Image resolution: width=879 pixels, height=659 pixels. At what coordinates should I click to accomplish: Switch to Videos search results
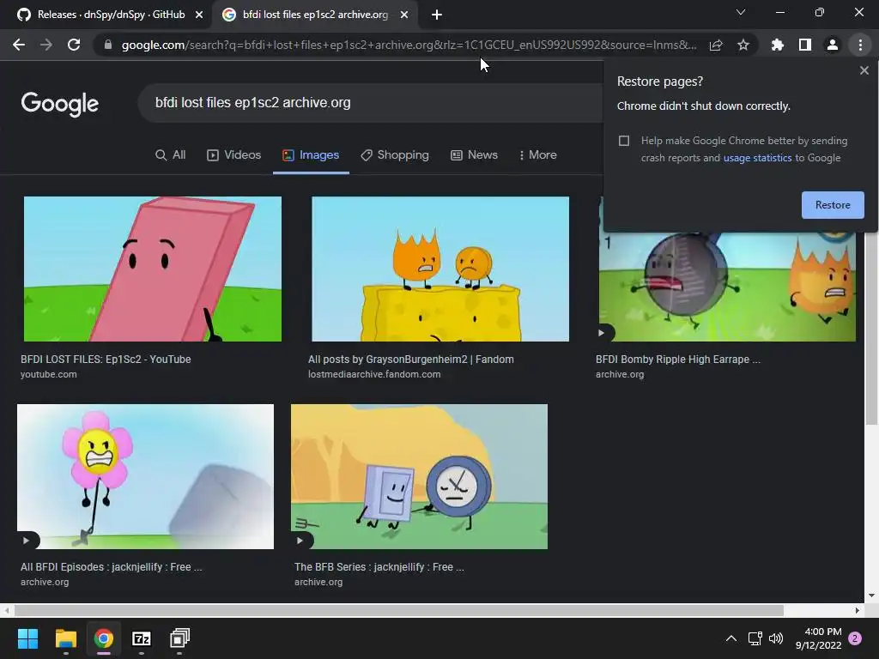[234, 154]
